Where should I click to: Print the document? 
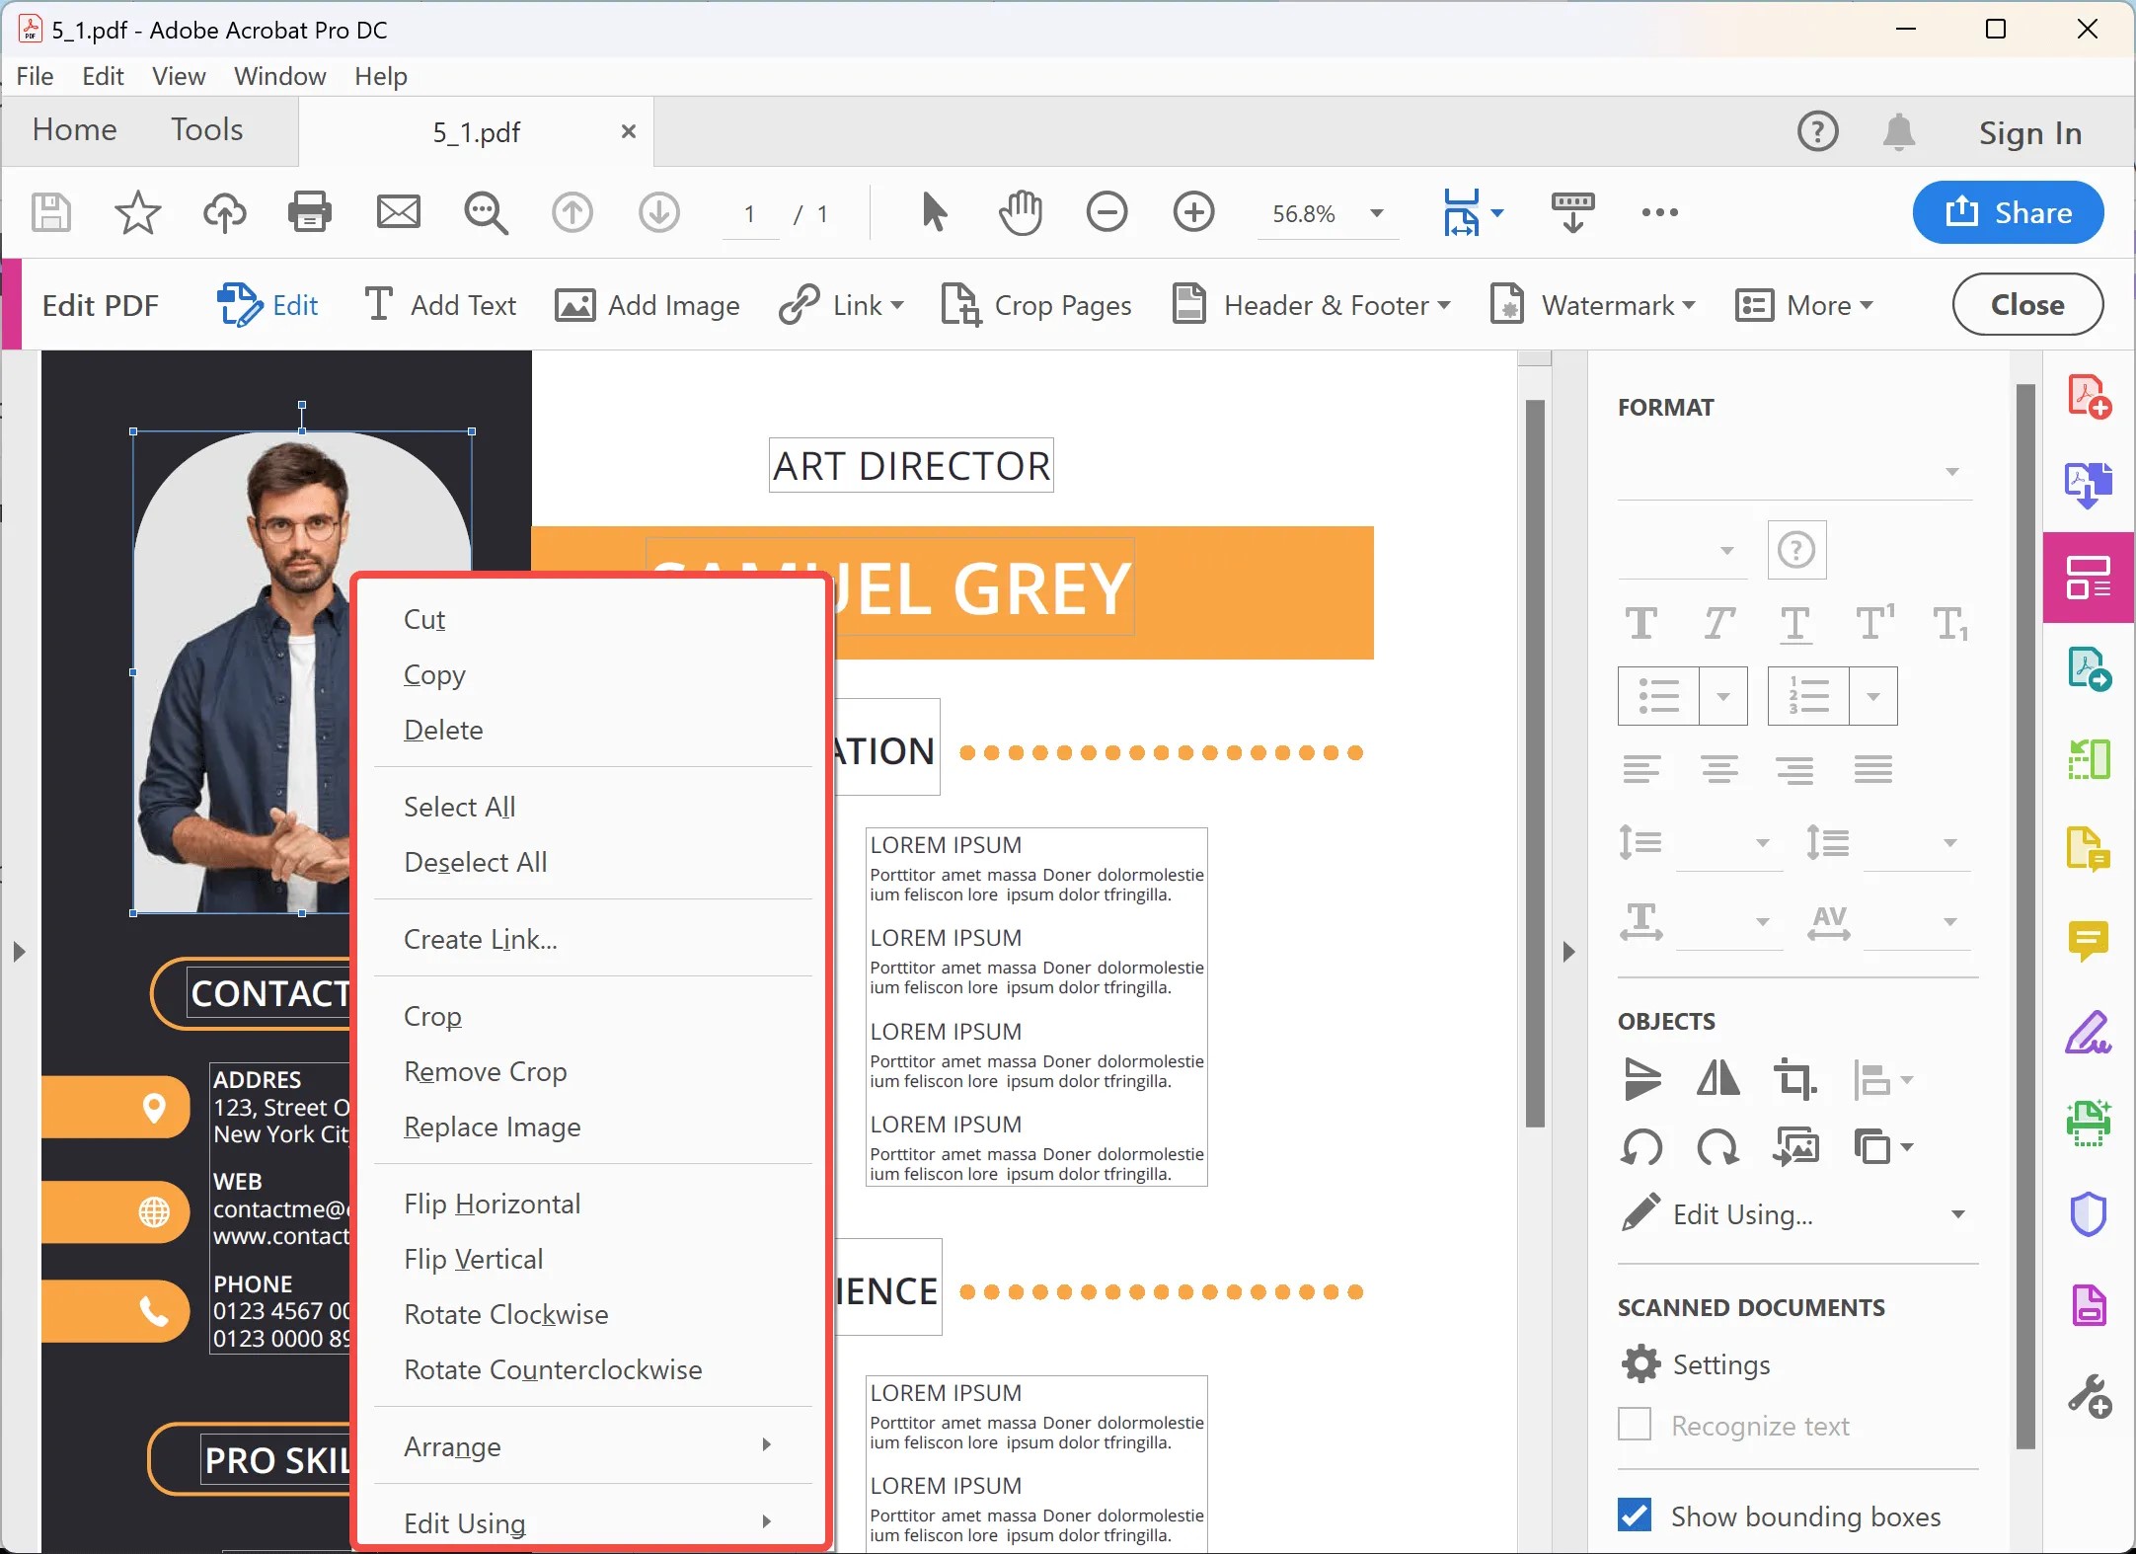311,211
